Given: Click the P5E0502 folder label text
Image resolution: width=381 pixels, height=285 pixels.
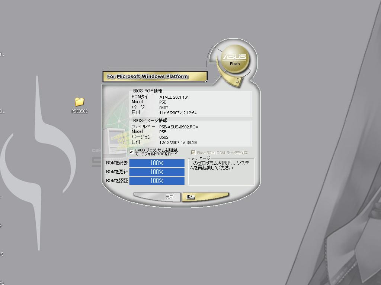Looking at the screenshot, I should tap(80, 111).
